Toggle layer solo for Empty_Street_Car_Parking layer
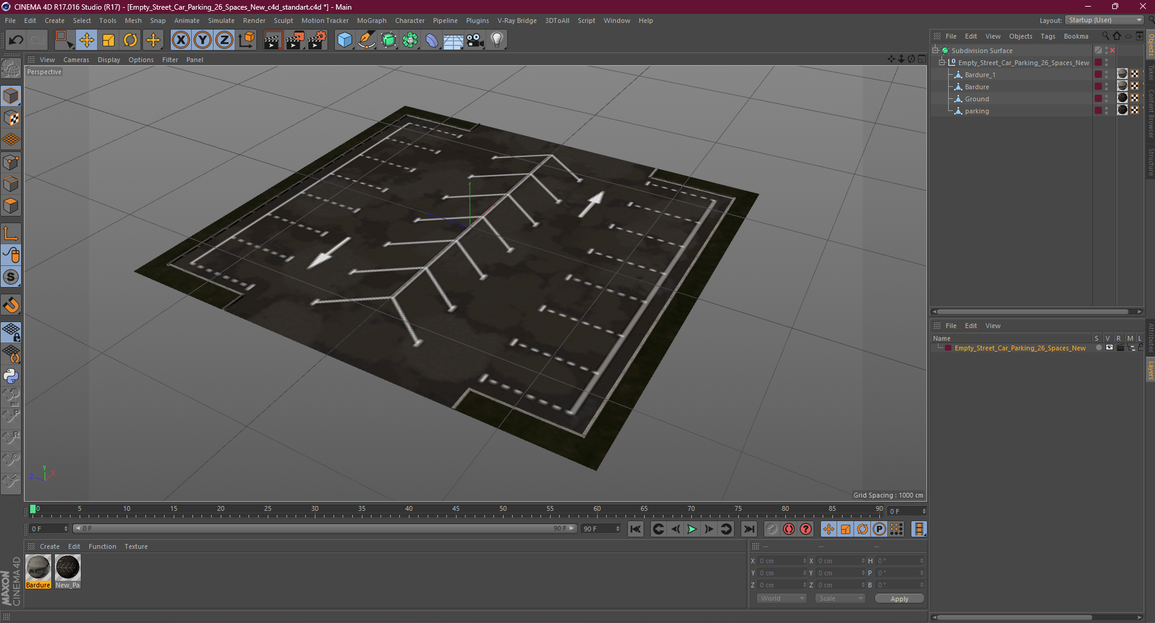This screenshot has width=1155, height=623. pyautogui.click(x=1099, y=348)
